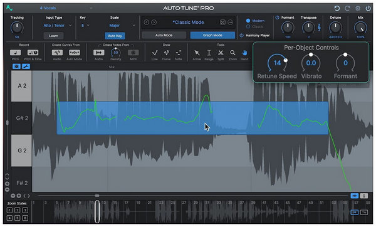Click the horizontal scrollbar handle
The image size is (376, 227).
[97, 196]
